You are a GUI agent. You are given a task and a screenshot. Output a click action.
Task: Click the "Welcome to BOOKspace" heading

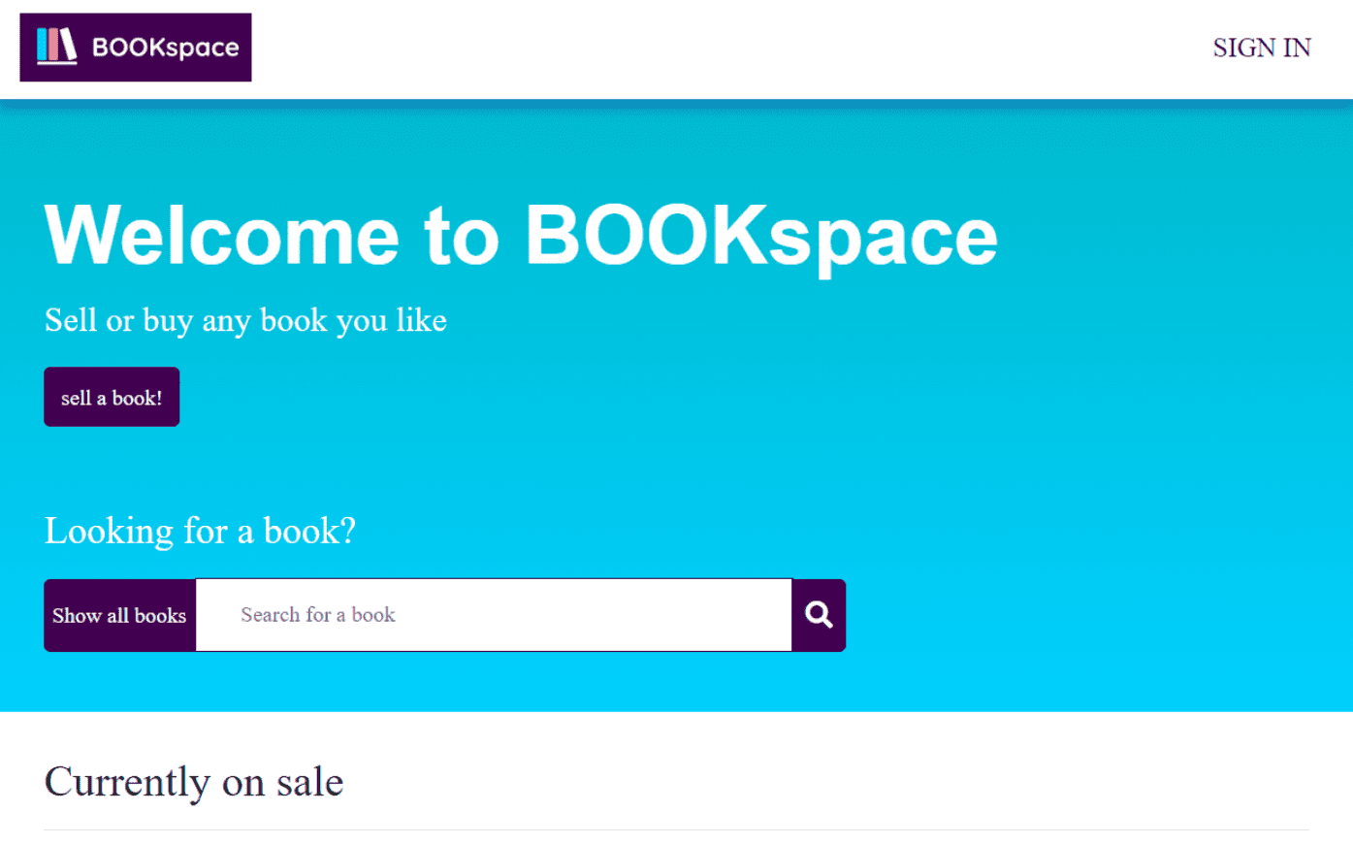(521, 235)
